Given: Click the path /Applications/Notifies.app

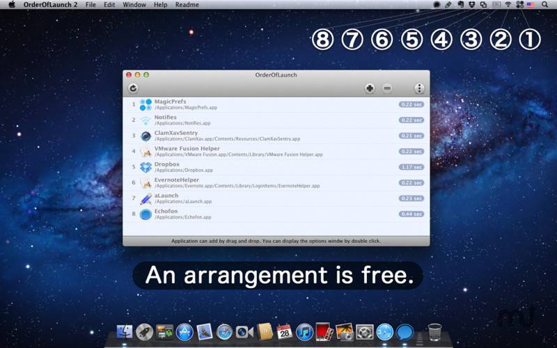Looking at the screenshot, I should click(182, 123).
